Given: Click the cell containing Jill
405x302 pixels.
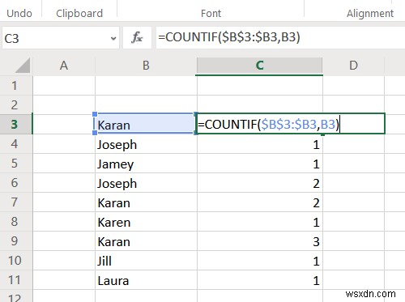Looking at the screenshot, I should click(146, 260).
